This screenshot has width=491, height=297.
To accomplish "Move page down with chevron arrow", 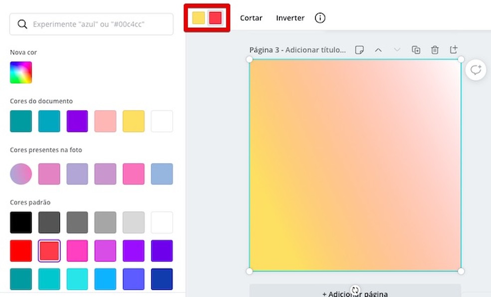I will click(397, 50).
